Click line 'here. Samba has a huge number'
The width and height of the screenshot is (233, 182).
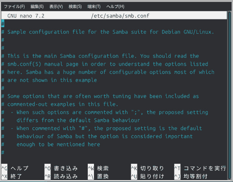108,72
